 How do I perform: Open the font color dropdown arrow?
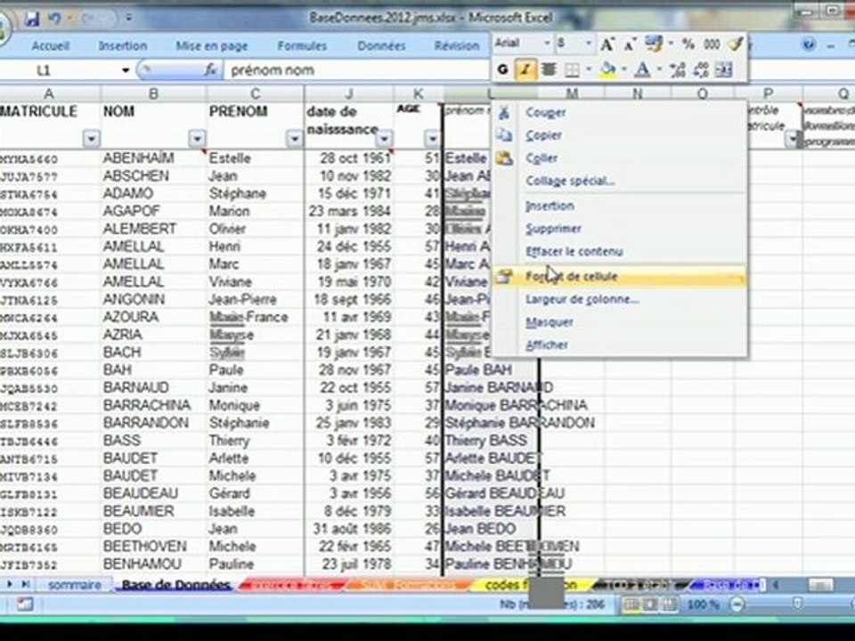[x=659, y=69]
